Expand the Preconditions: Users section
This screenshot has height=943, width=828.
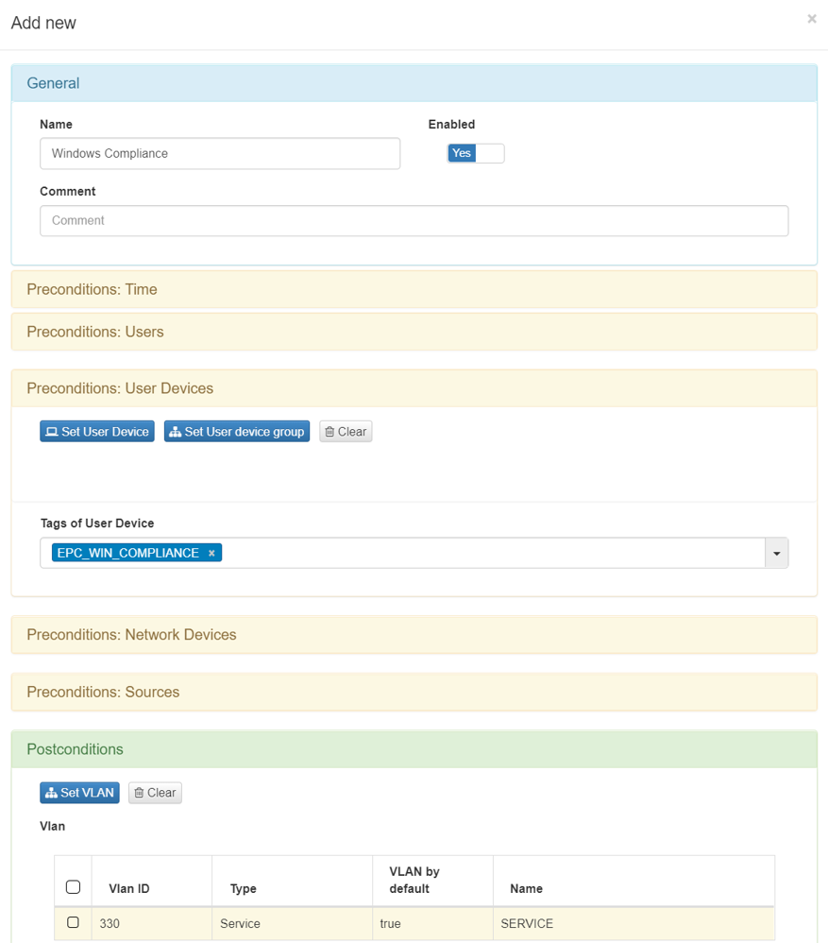[x=95, y=332]
